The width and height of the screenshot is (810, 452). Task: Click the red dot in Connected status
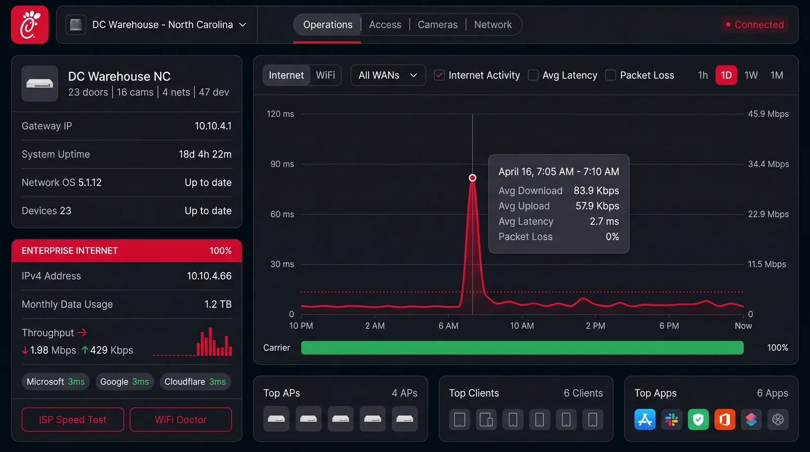pos(728,25)
